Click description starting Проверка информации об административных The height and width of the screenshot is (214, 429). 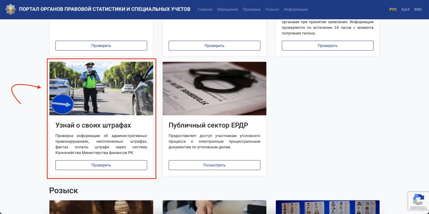pos(101,144)
